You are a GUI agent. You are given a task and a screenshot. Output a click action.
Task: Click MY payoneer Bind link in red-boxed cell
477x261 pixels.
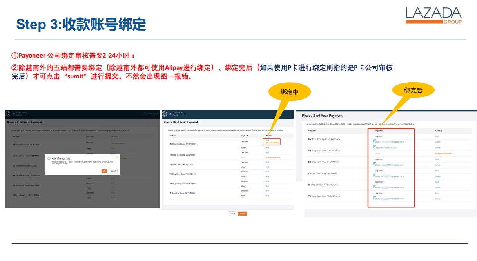click(267, 140)
